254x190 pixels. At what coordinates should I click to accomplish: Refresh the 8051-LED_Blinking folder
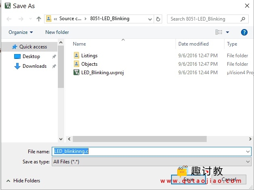158,19
